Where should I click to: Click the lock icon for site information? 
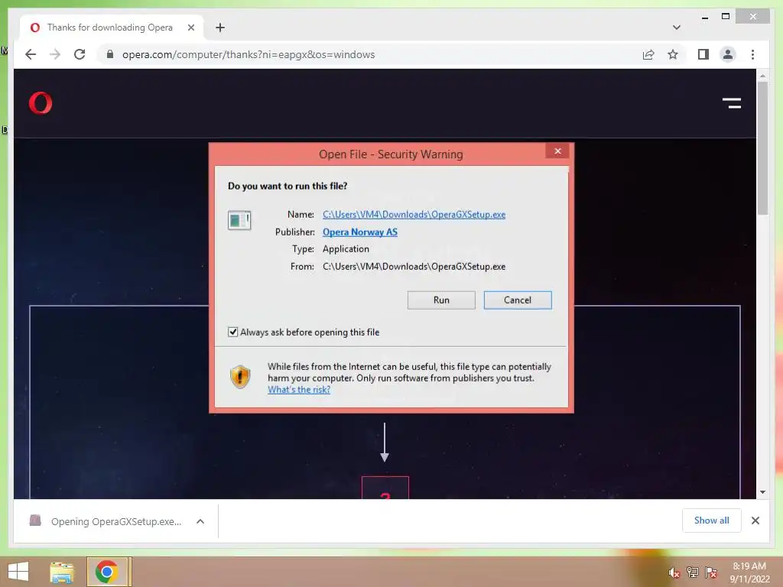coord(110,54)
